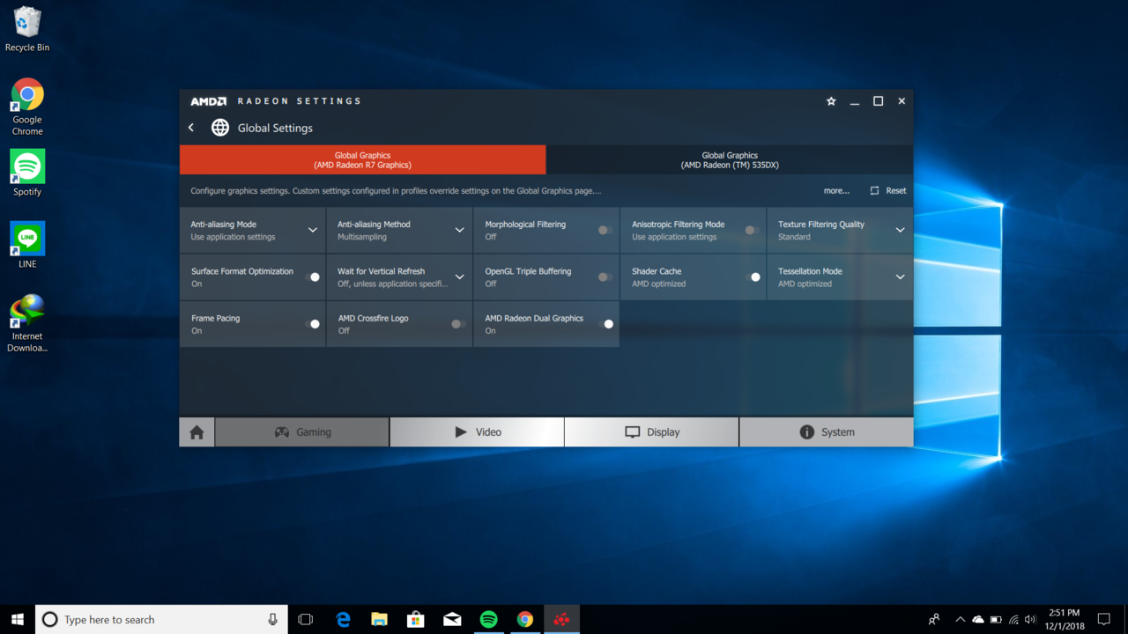This screenshot has height=634, width=1128.
Task: Switch to the Video tab
Action: tap(477, 432)
